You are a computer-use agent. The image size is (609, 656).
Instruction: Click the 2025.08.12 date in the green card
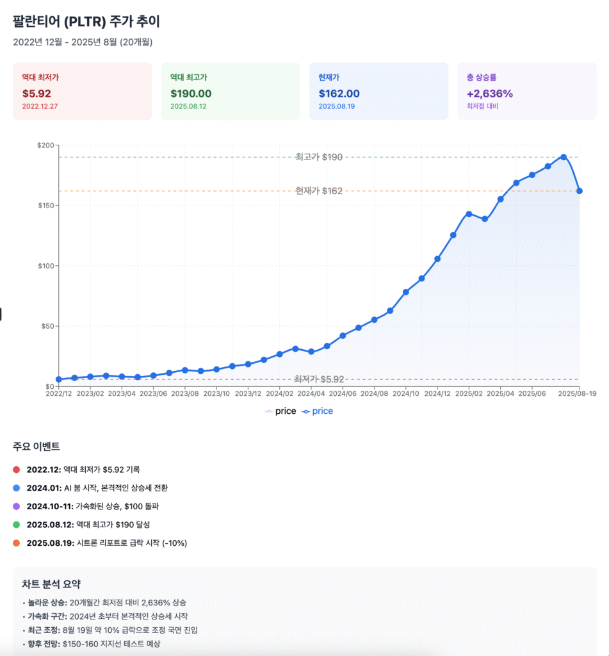pos(189,106)
